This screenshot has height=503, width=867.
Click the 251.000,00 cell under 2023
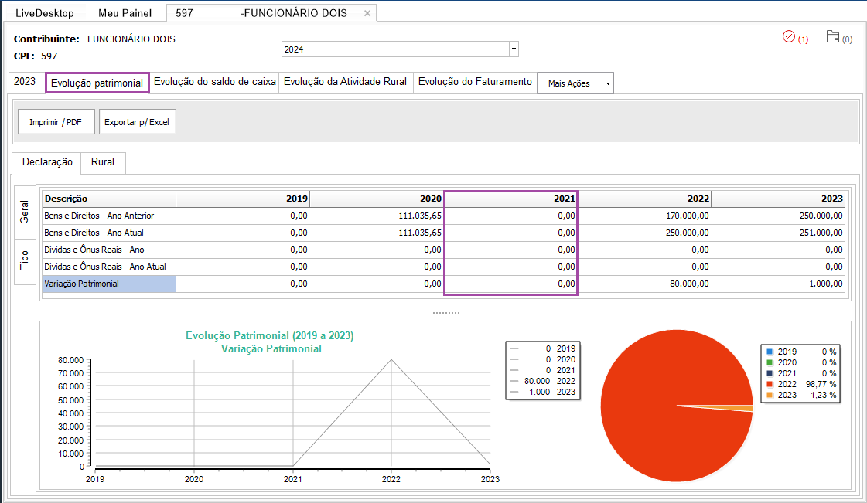coord(778,233)
